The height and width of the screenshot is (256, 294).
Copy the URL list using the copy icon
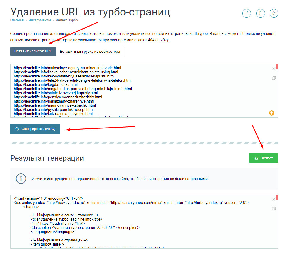[x=274, y=78]
